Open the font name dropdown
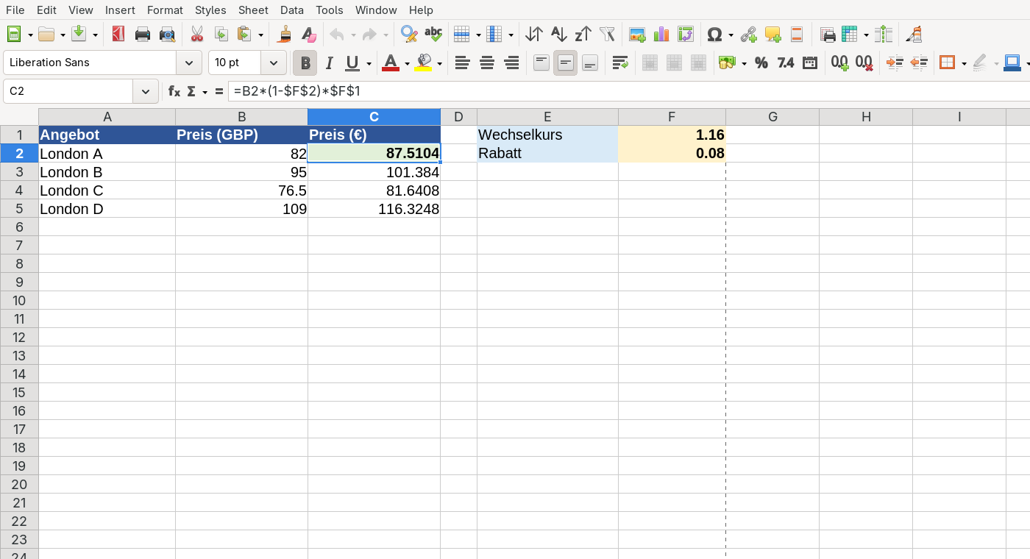 pos(189,63)
